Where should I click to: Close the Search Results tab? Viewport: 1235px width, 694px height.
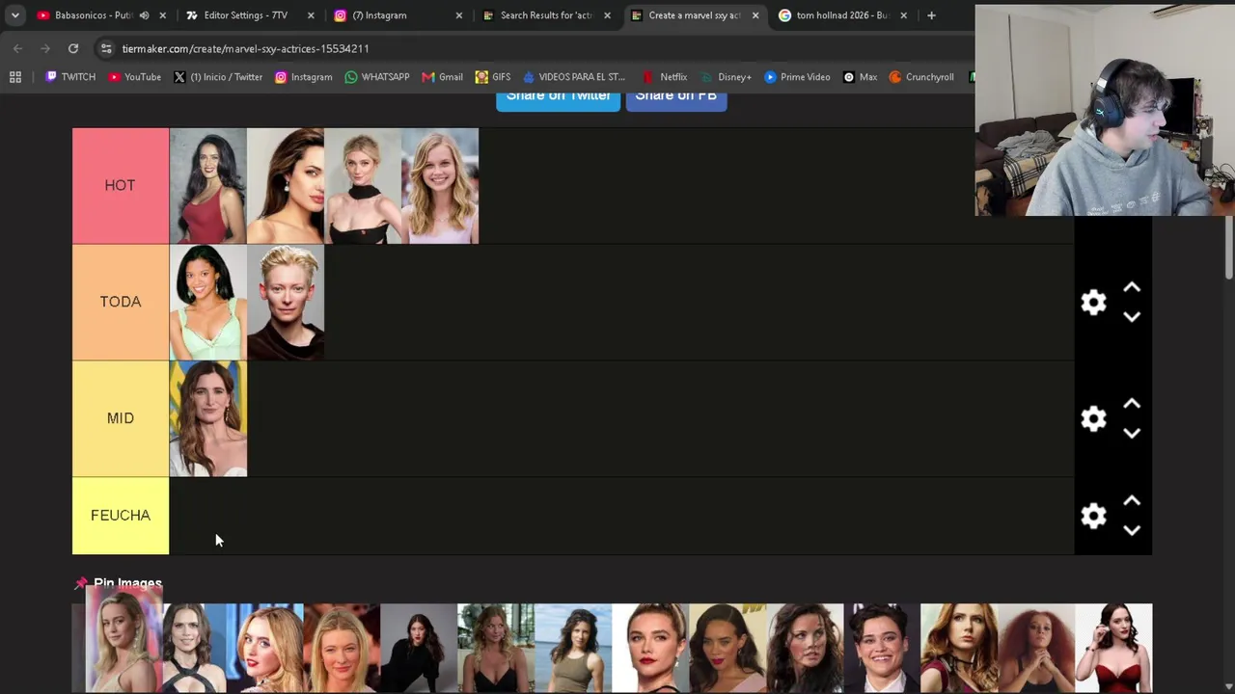click(x=608, y=15)
